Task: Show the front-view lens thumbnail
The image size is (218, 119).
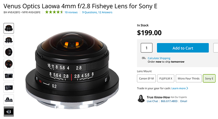Action: [9, 64]
